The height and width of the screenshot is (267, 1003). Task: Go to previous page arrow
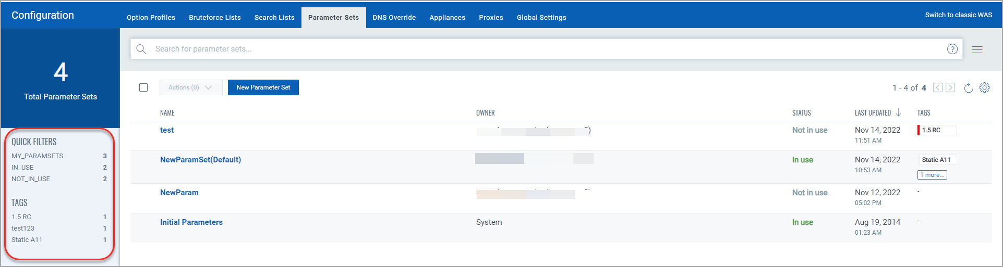[938, 87]
